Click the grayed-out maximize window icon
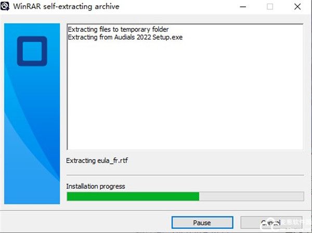312x233 pixels. click(270, 7)
